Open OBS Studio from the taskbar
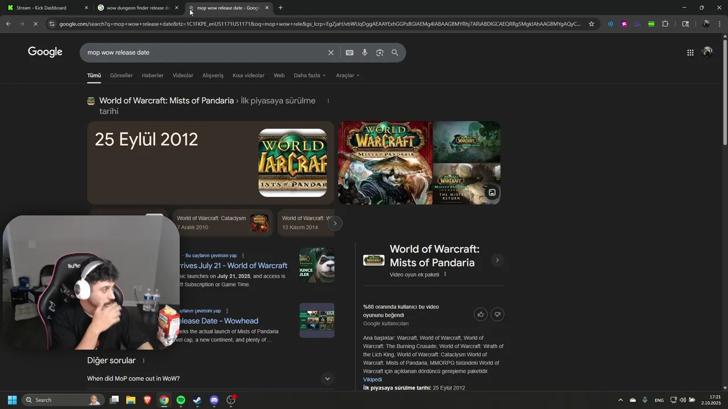The width and height of the screenshot is (728, 409). click(231, 400)
